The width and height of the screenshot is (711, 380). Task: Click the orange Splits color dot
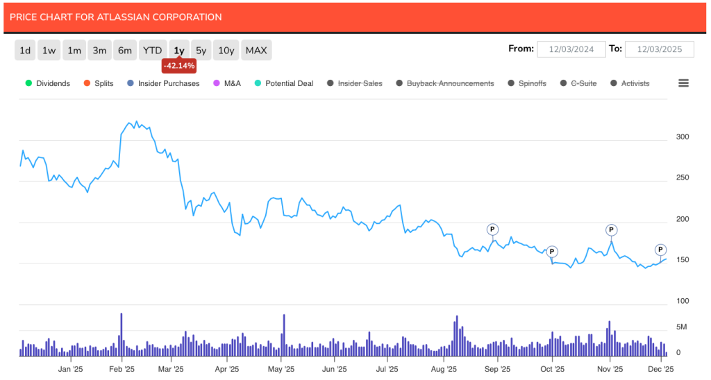click(87, 83)
